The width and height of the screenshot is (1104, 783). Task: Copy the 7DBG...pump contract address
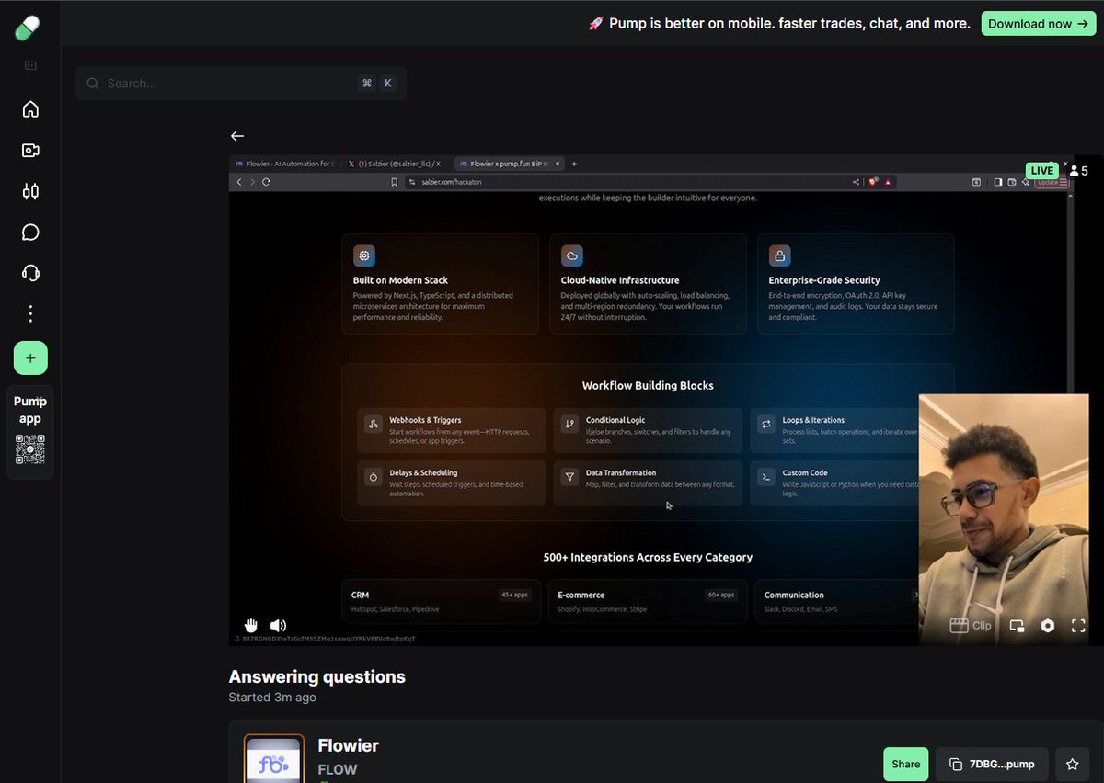coord(992,764)
